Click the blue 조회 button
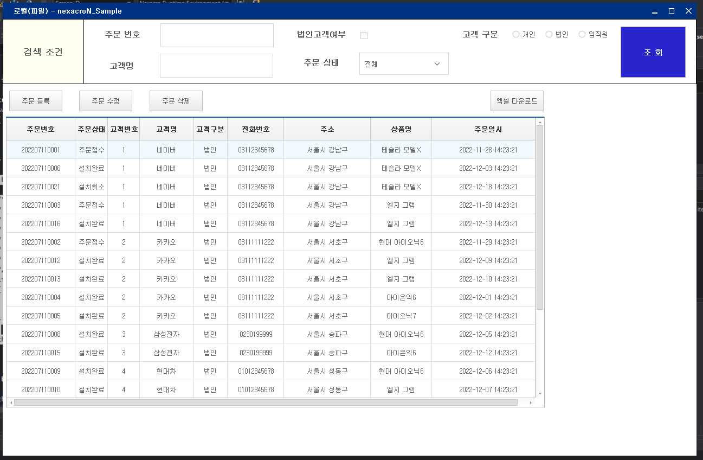This screenshot has width=703, height=460. pyautogui.click(x=653, y=52)
